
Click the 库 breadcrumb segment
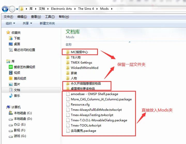click(31, 9)
